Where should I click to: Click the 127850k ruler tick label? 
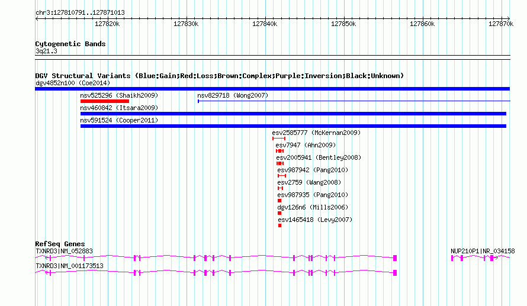[343, 24]
